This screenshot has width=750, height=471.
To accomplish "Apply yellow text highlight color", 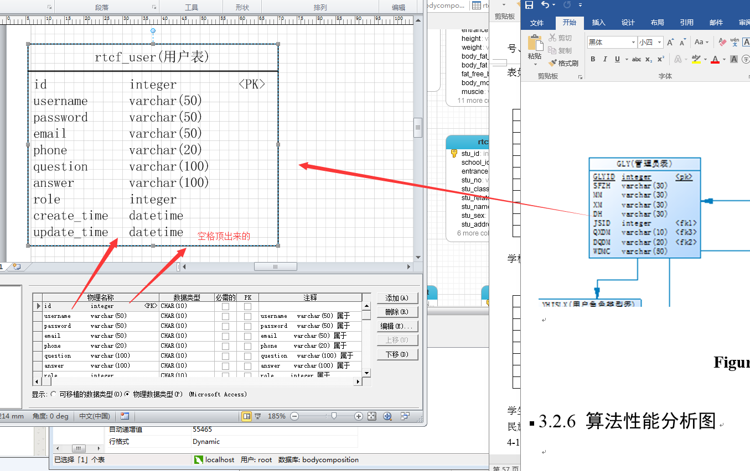I will coord(696,59).
